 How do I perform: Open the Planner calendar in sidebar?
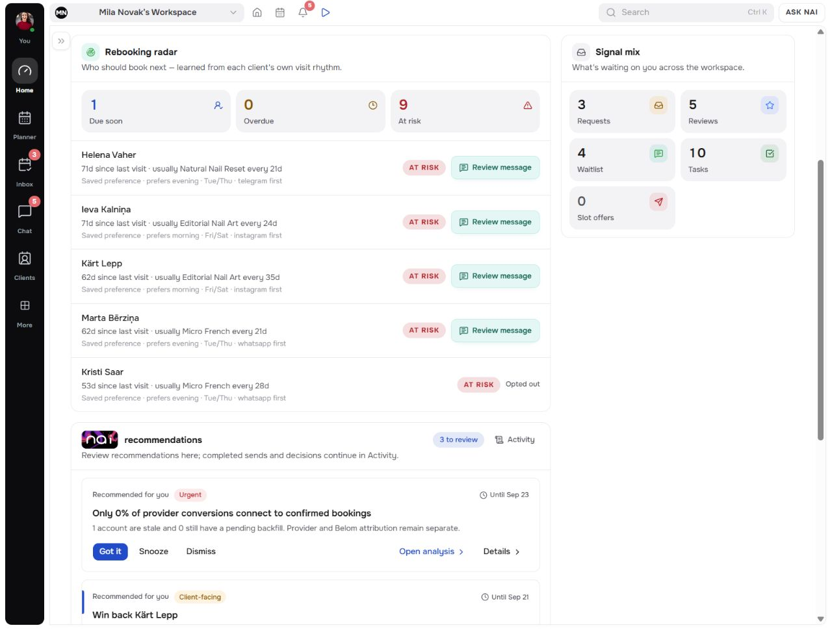click(x=25, y=125)
